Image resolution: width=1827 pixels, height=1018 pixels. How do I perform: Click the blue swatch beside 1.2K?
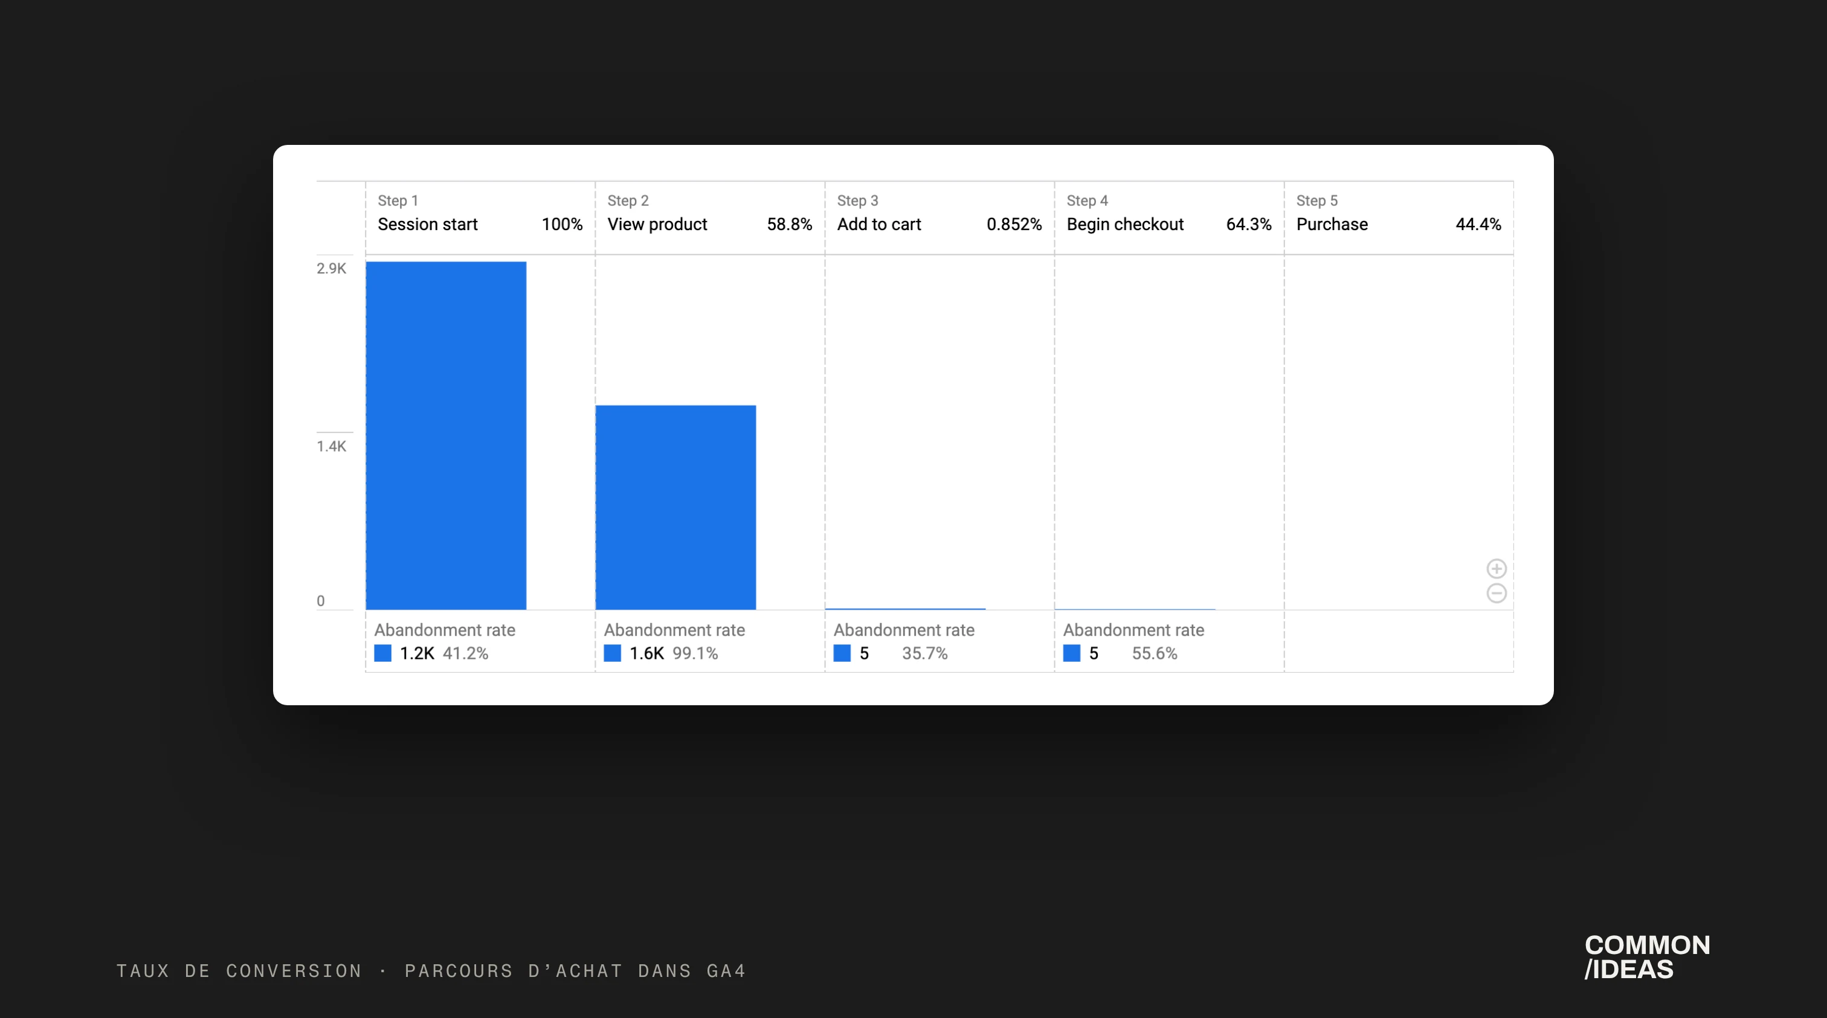coord(383,653)
